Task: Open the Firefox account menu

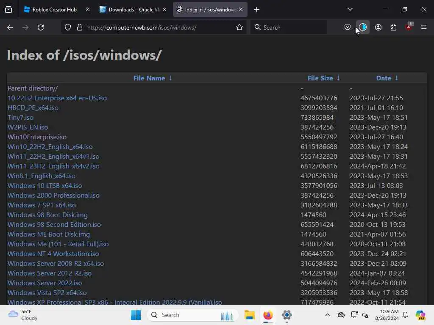Action: tap(378, 28)
